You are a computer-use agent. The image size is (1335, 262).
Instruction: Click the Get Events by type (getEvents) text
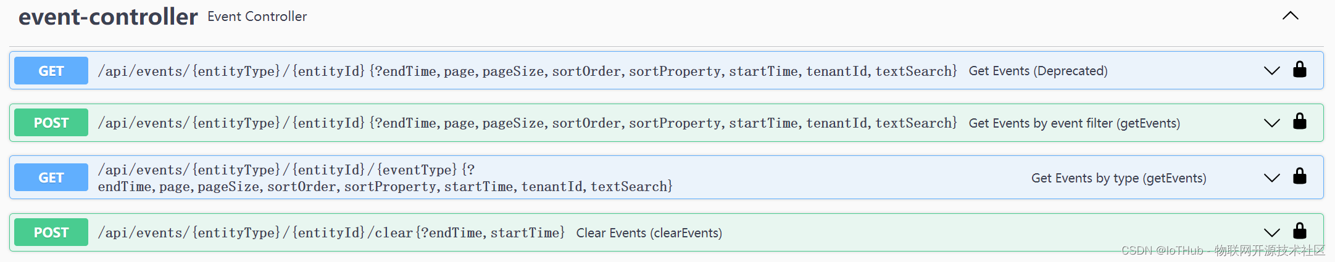(1119, 178)
